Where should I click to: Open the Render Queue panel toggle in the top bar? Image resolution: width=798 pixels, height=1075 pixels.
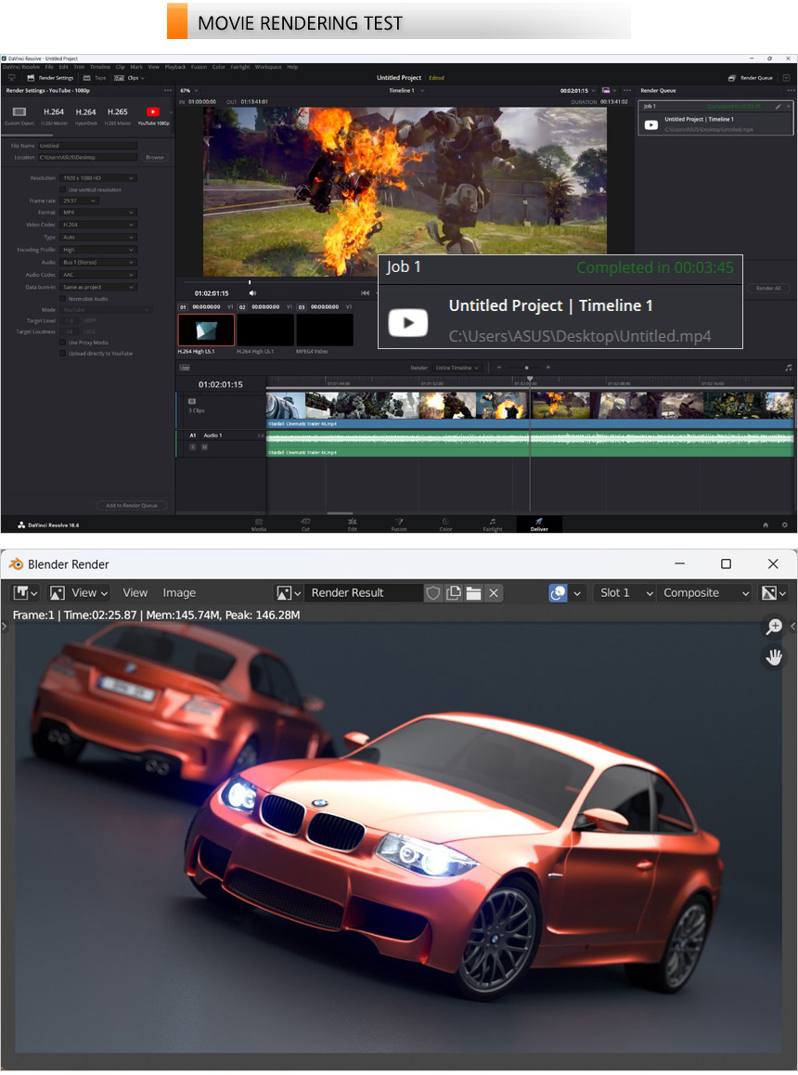(x=751, y=78)
